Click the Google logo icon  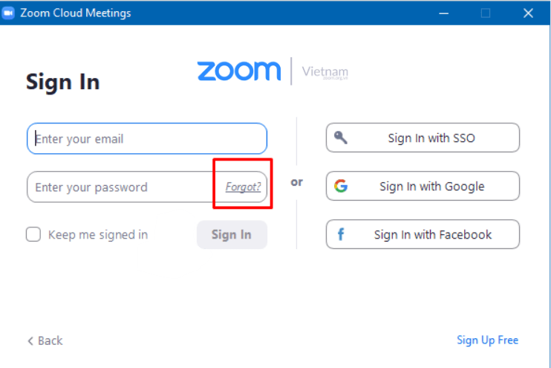point(341,187)
